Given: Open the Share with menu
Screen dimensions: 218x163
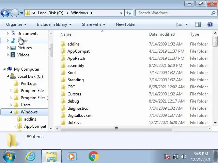Looking at the screenshot, I should tap(94, 24).
